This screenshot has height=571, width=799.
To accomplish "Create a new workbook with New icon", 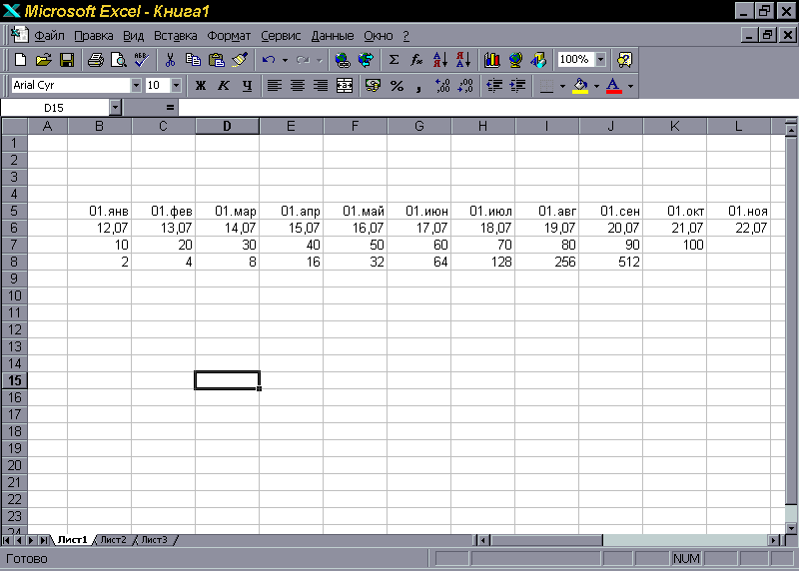I will pyautogui.click(x=20, y=60).
